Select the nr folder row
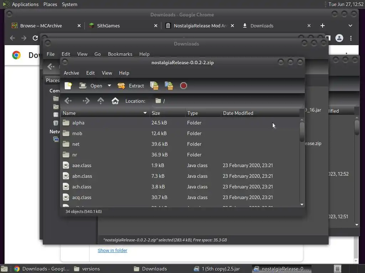365x273 pixels. click(x=180, y=155)
